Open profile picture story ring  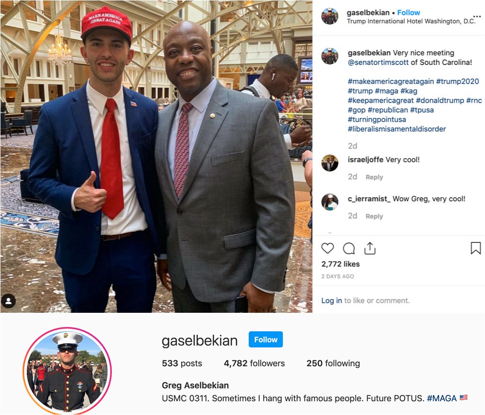(67, 371)
